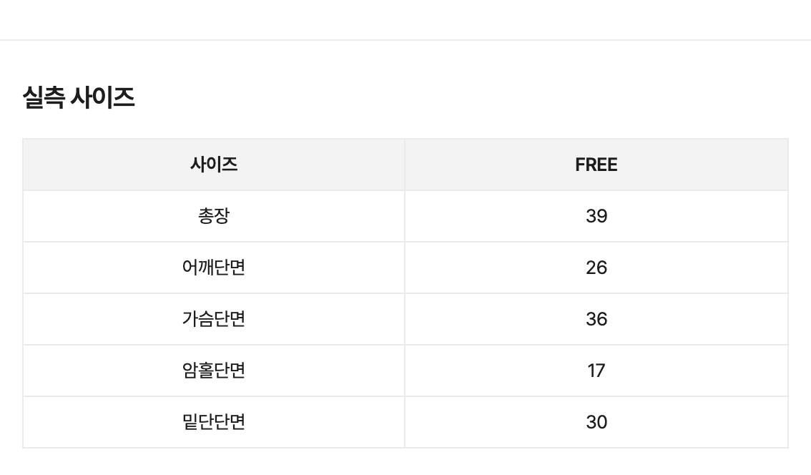Click the 총장 row label
The image size is (811, 475).
point(214,216)
